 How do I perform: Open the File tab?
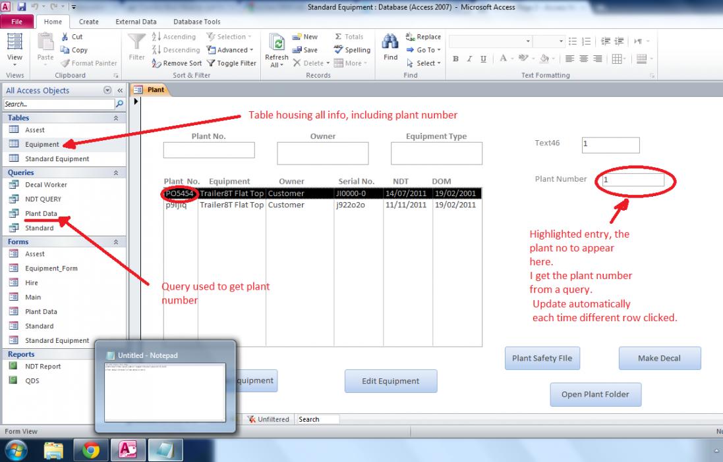[16, 22]
